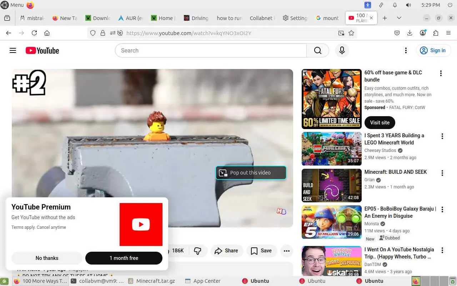This screenshot has width=457, height=286.
Task: Open the YouTube guide hamburger menu
Action: click(13, 50)
